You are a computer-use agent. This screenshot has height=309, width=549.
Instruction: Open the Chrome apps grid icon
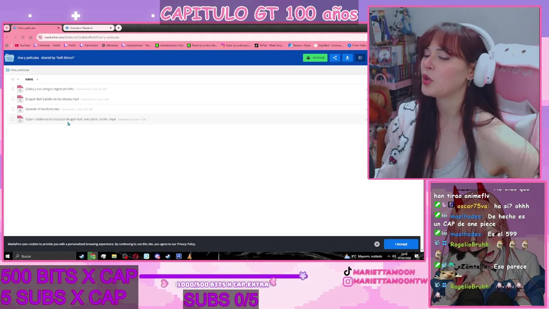(x=7, y=45)
